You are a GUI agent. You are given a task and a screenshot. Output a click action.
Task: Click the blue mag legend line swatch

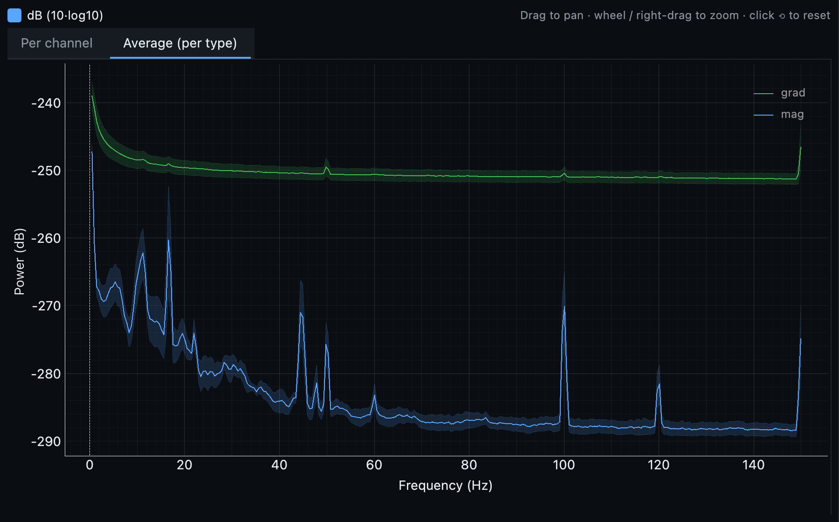pyautogui.click(x=763, y=115)
